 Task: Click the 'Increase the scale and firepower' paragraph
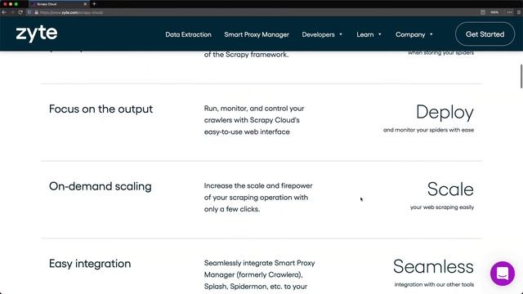[x=258, y=198]
